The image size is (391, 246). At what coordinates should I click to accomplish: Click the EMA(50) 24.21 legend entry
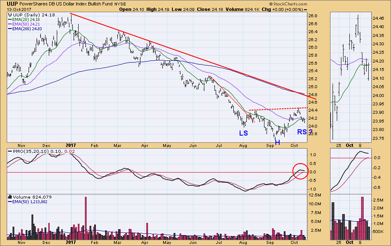pyautogui.click(x=24, y=24)
